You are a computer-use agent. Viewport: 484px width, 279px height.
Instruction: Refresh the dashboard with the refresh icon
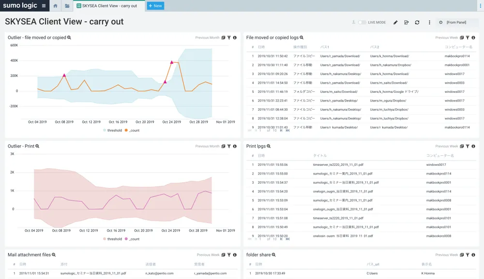417,23
